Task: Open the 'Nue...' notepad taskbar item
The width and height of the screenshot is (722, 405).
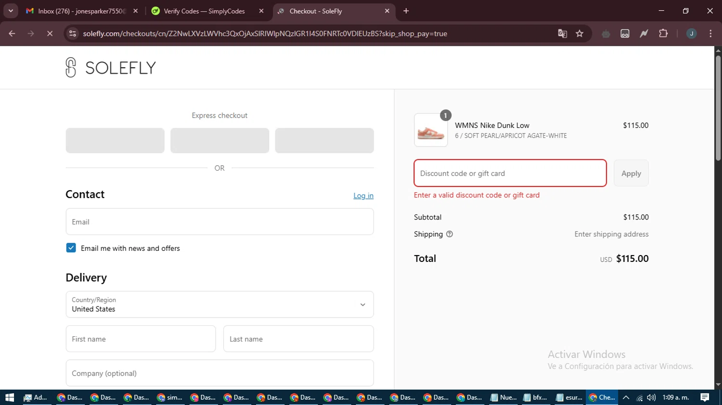Action: (503, 397)
